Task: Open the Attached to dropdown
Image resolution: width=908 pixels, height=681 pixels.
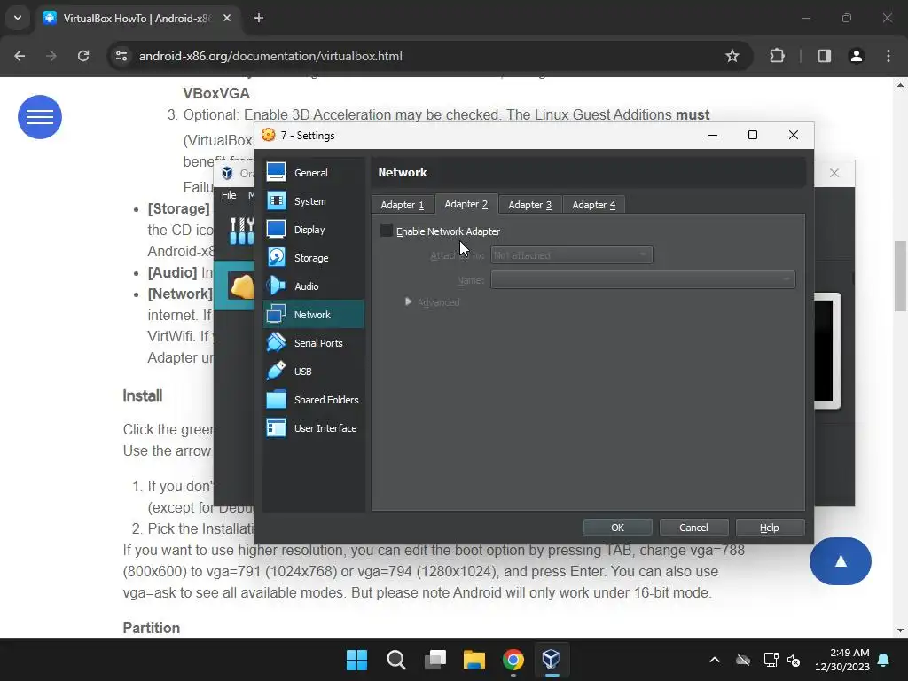Action: (x=572, y=254)
